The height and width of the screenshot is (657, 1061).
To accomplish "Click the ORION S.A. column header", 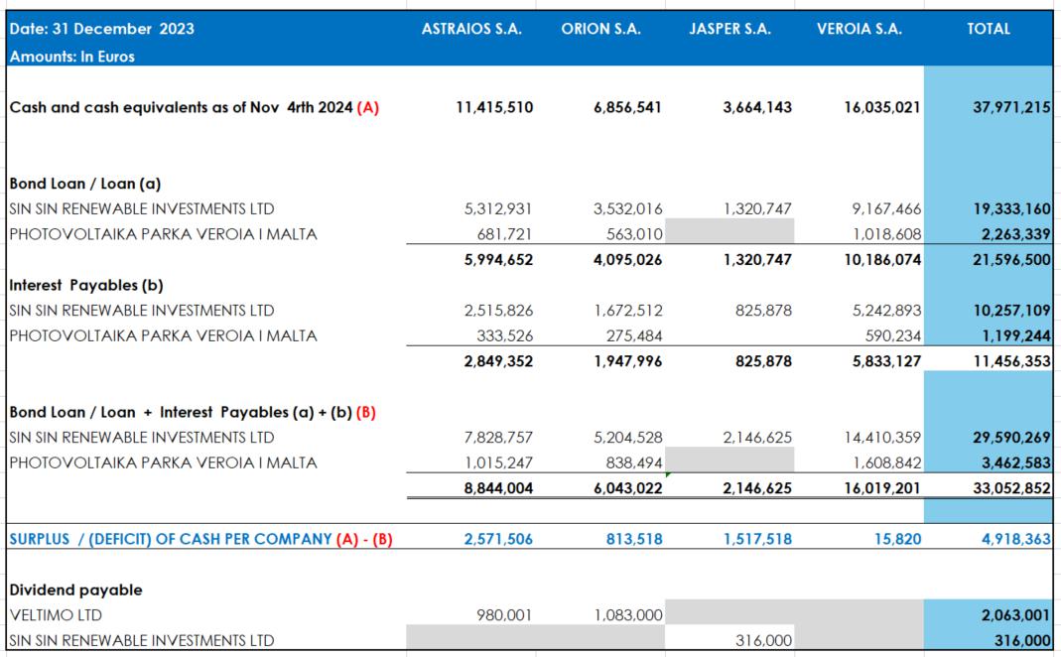I will point(600,29).
